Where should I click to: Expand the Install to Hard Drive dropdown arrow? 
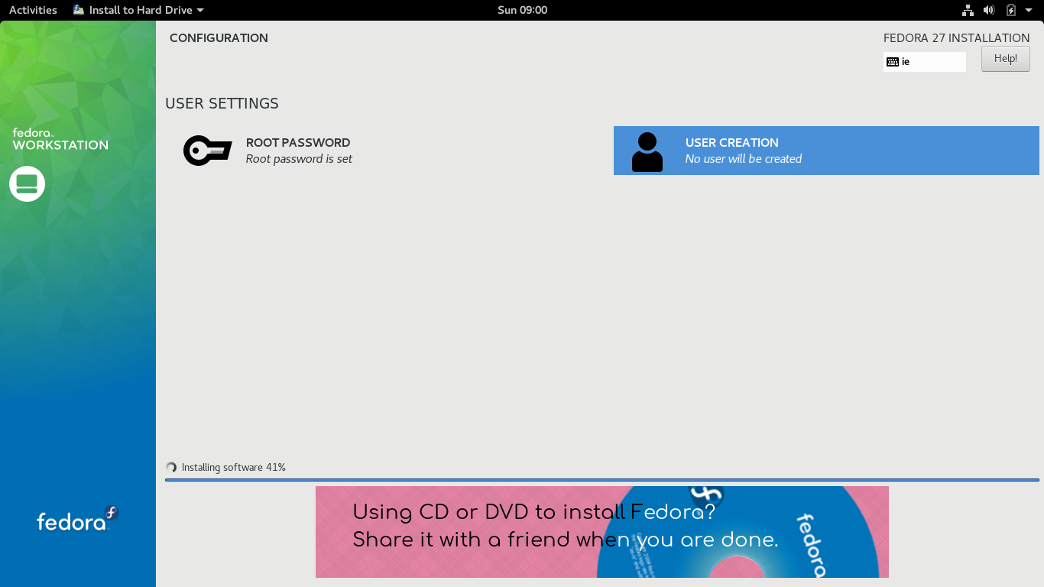pyautogui.click(x=200, y=11)
